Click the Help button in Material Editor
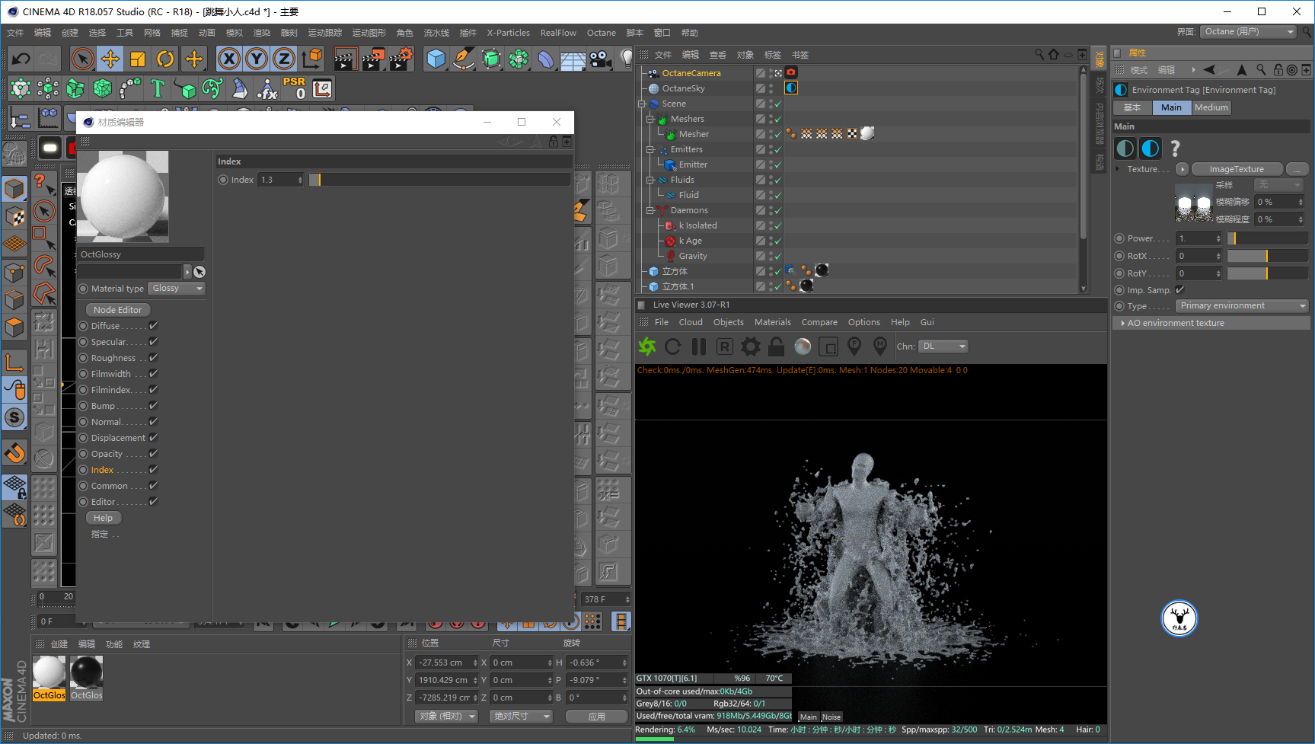This screenshot has height=744, width=1315. [x=104, y=518]
